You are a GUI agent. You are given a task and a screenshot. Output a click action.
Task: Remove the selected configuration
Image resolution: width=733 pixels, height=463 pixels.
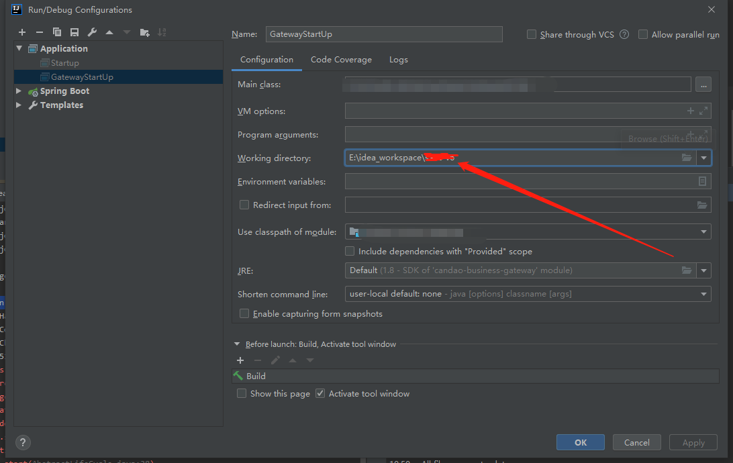[x=39, y=32]
